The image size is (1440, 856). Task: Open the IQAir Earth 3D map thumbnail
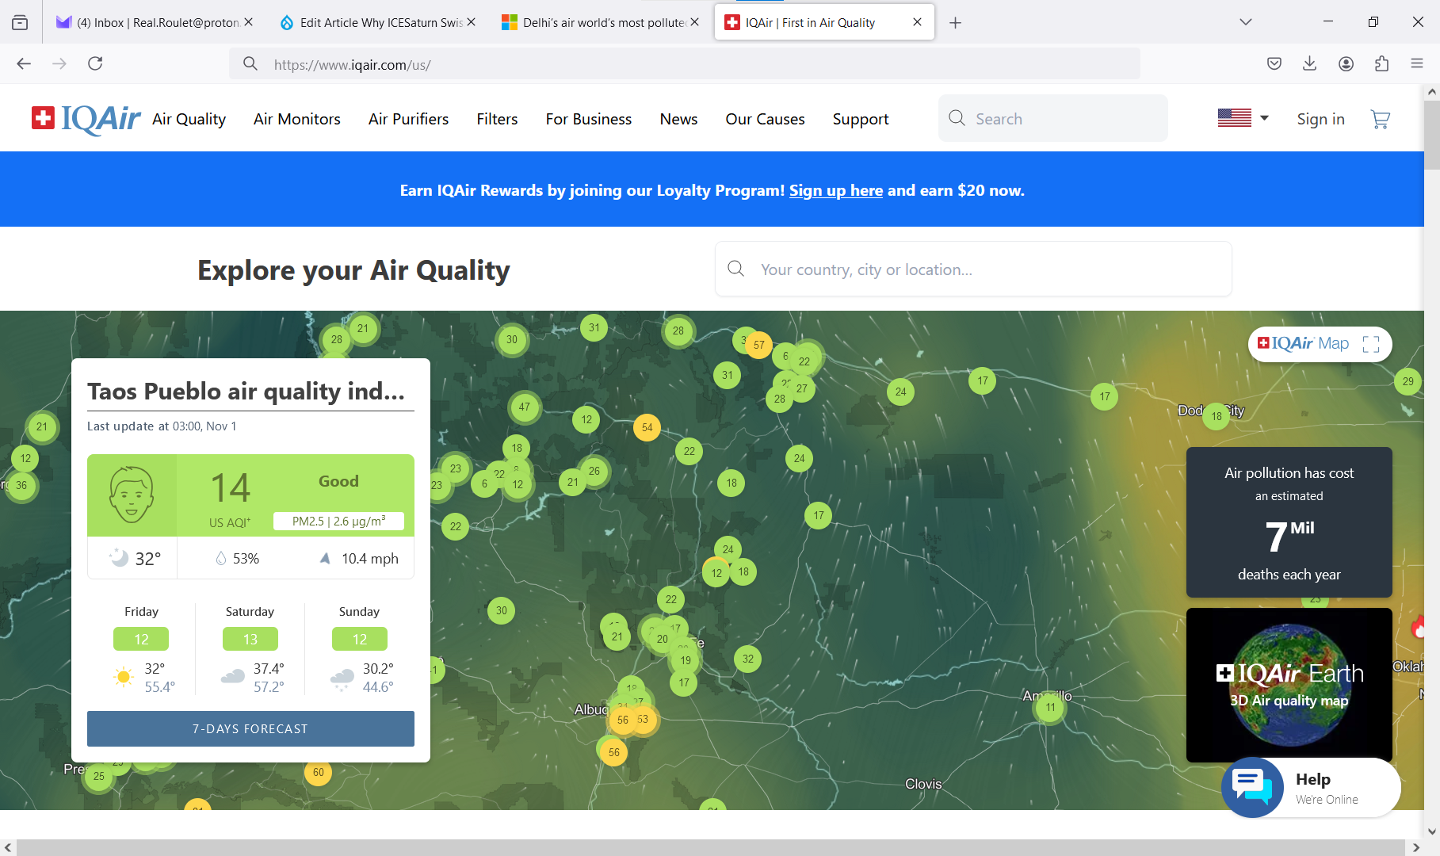pos(1289,685)
